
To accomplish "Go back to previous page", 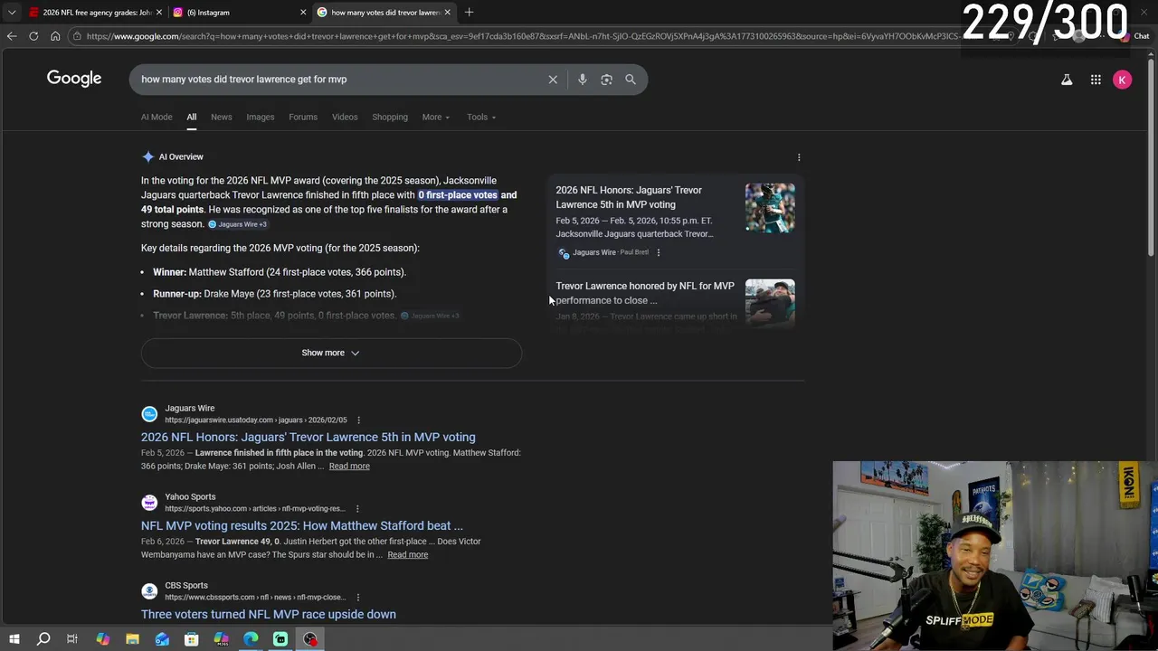I will point(12,36).
